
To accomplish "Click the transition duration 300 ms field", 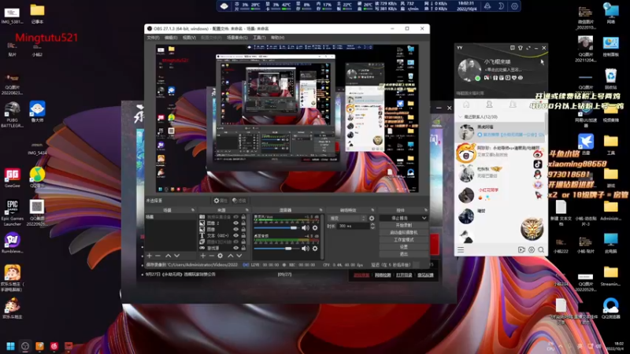I will pyautogui.click(x=354, y=227).
